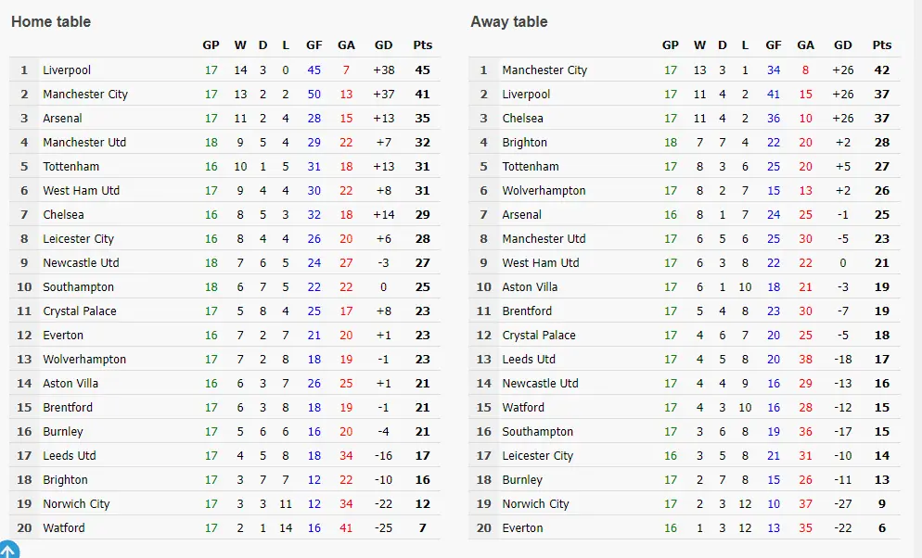The image size is (922, 558).
Task: Open Liverpool in the Home table
Action: [x=67, y=70]
